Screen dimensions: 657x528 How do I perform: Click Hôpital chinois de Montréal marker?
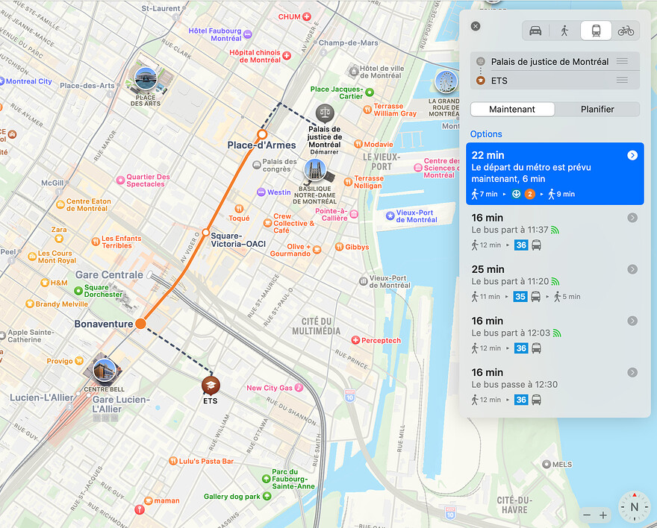(x=287, y=56)
